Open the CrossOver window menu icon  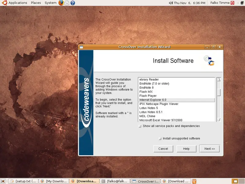click(81, 47)
